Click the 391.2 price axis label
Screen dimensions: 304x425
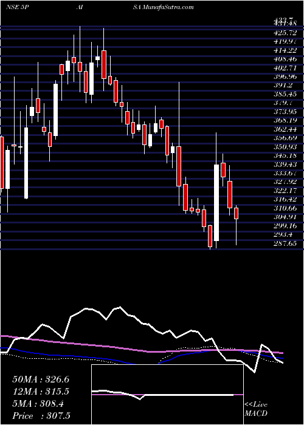point(283,85)
